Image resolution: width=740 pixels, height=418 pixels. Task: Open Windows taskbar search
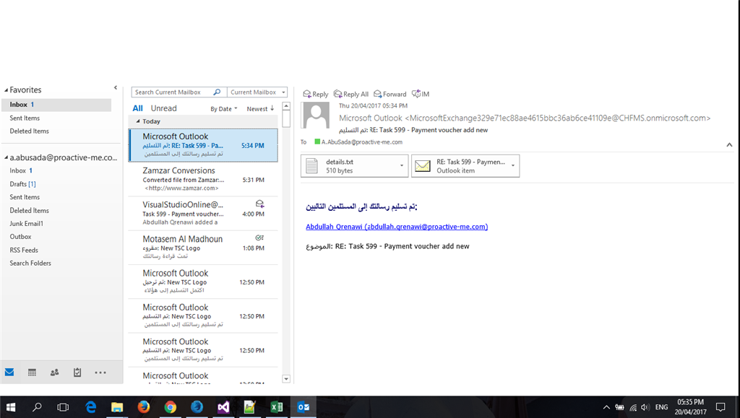pyautogui.click(x=37, y=406)
